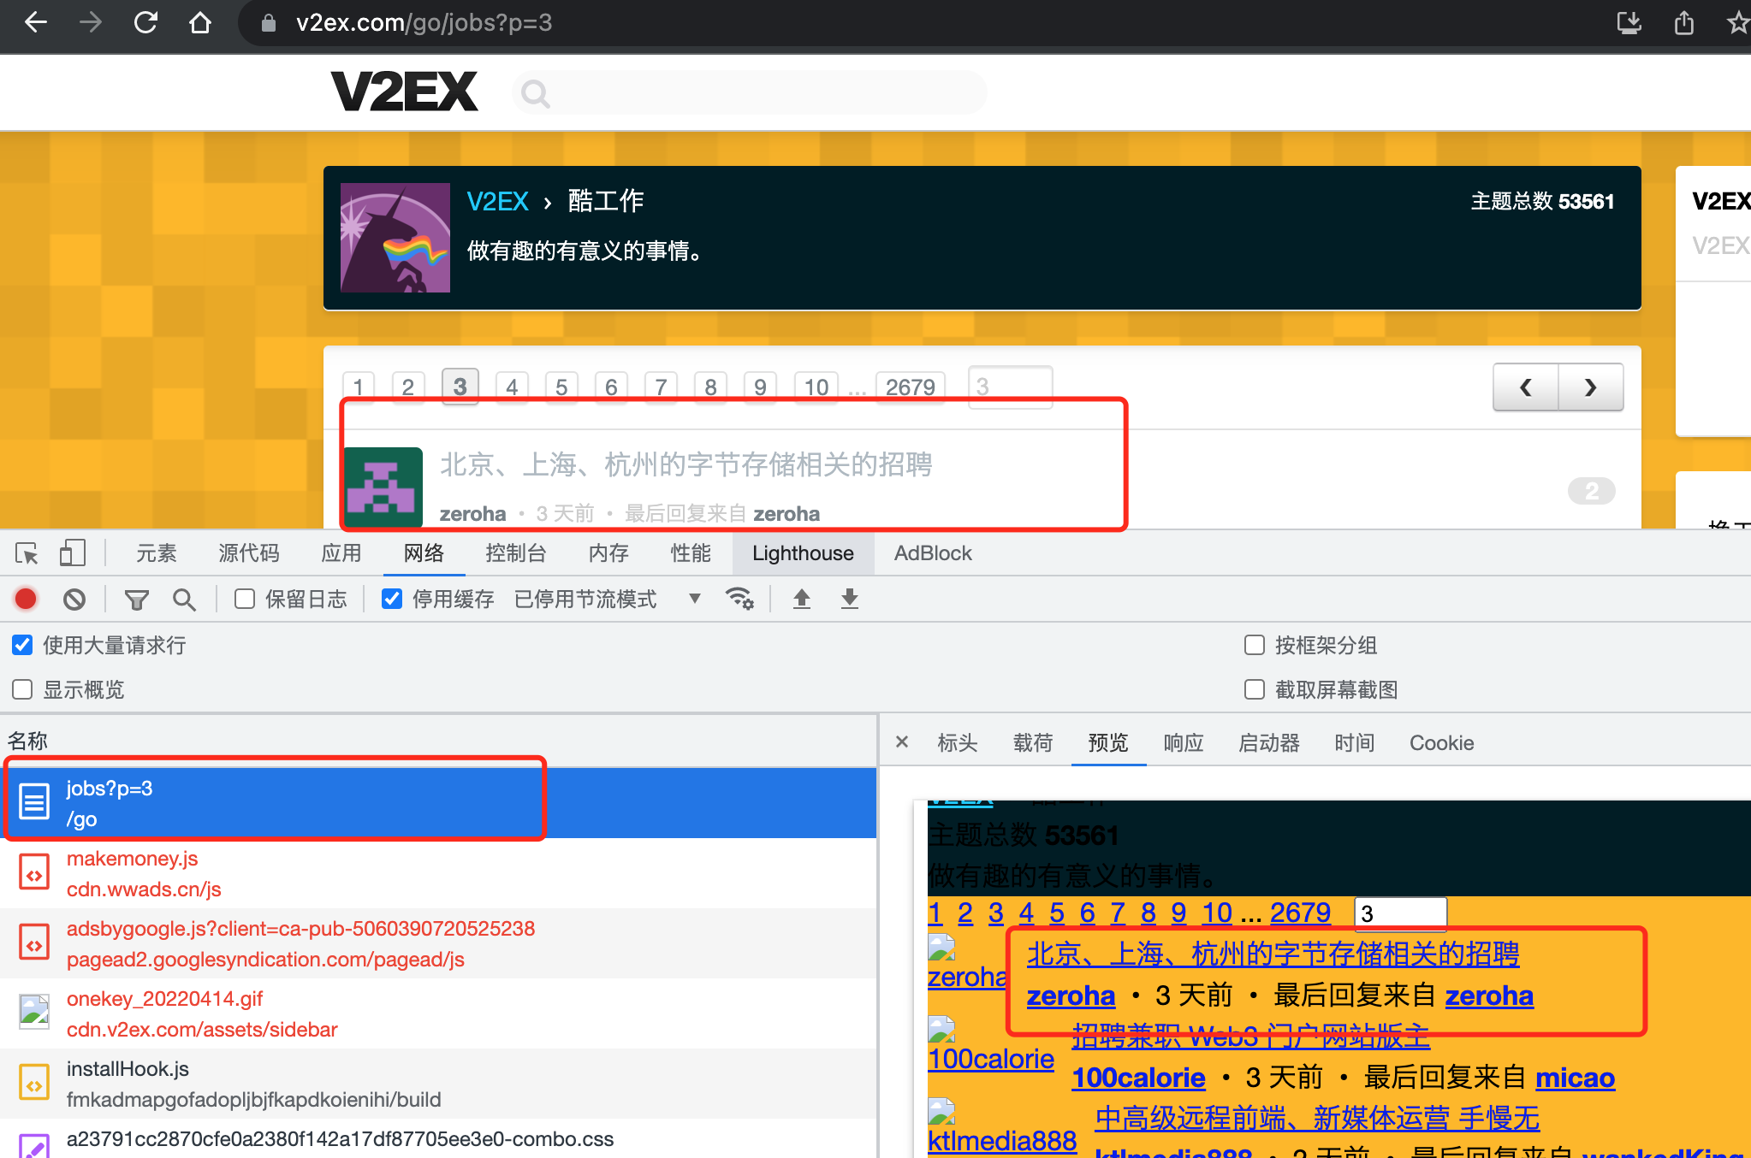Viewport: 1751px width, 1158px height.
Task: Click the page number input in preview
Action: point(1400,913)
